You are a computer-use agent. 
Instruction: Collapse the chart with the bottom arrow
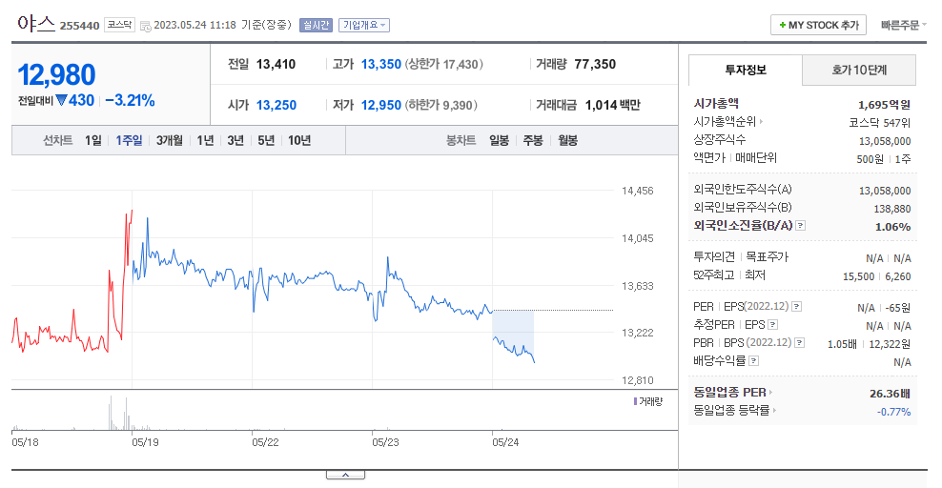pos(345,475)
